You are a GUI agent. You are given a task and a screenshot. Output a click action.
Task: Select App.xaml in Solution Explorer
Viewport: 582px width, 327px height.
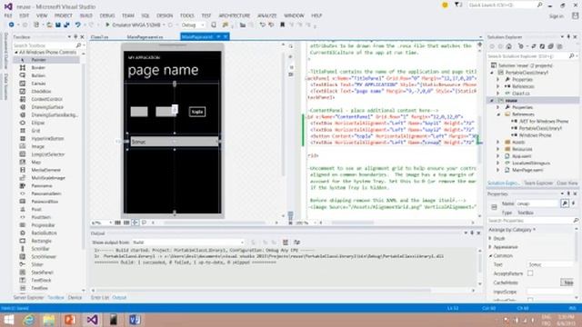click(x=521, y=156)
